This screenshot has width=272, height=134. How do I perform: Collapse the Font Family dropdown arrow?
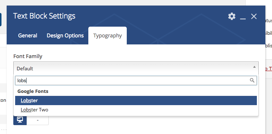tap(254, 67)
